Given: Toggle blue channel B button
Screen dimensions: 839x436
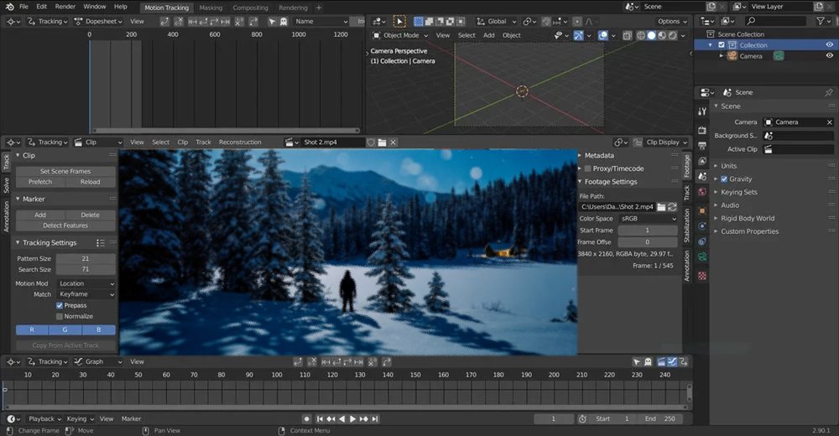Looking at the screenshot, I should pyautogui.click(x=98, y=330).
